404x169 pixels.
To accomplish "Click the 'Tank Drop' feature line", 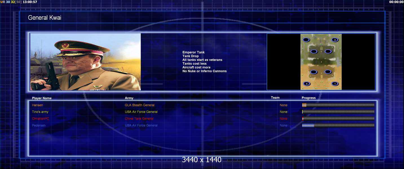I will point(191,56).
